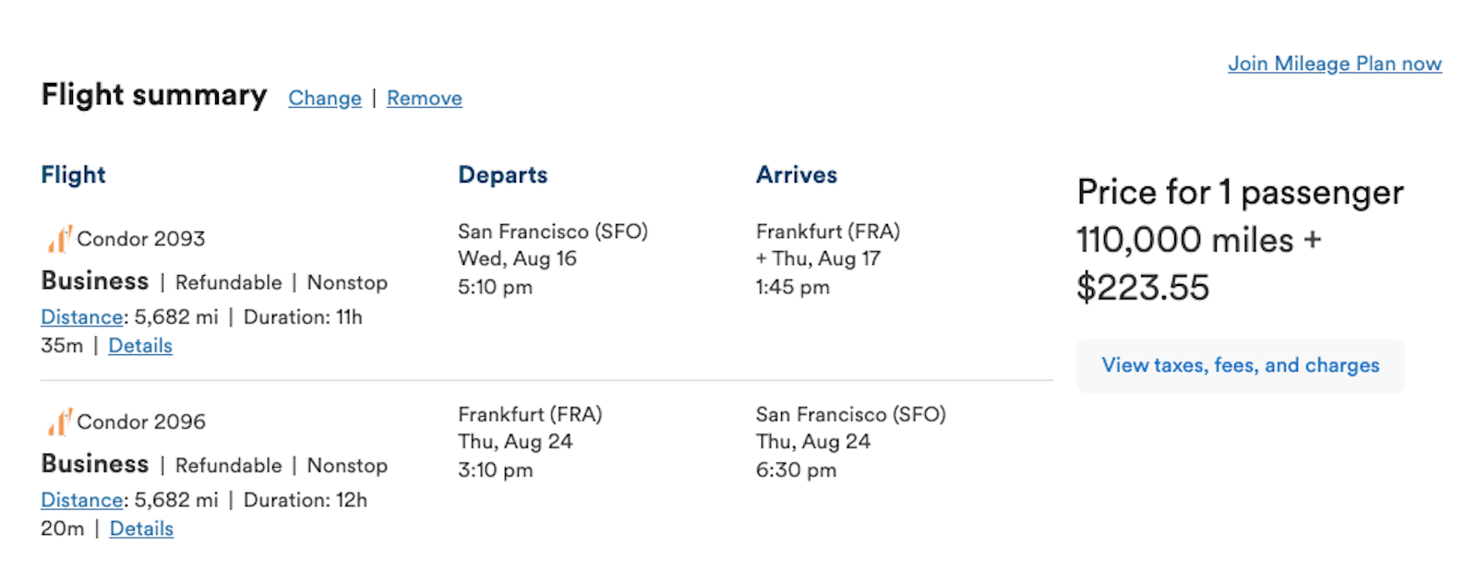1477x582 pixels.
Task: Click the Frankfurt (FRA) arrival text
Action: click(826, 232)
